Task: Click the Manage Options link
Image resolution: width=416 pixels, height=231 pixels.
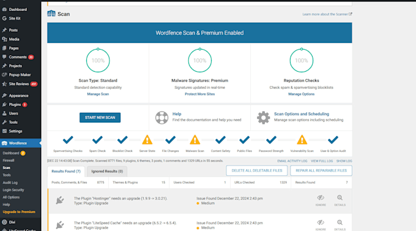Action: 302,94
